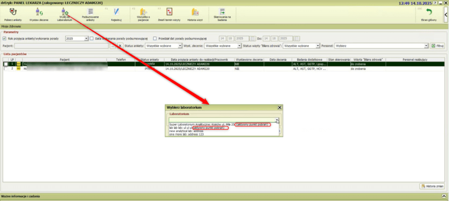
Task: Return via the Ekran główny icon
Action: [x=429, y=13]
